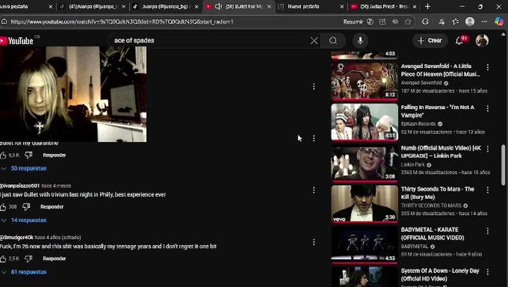Click Resumir in the address bar

coord(353,22)
